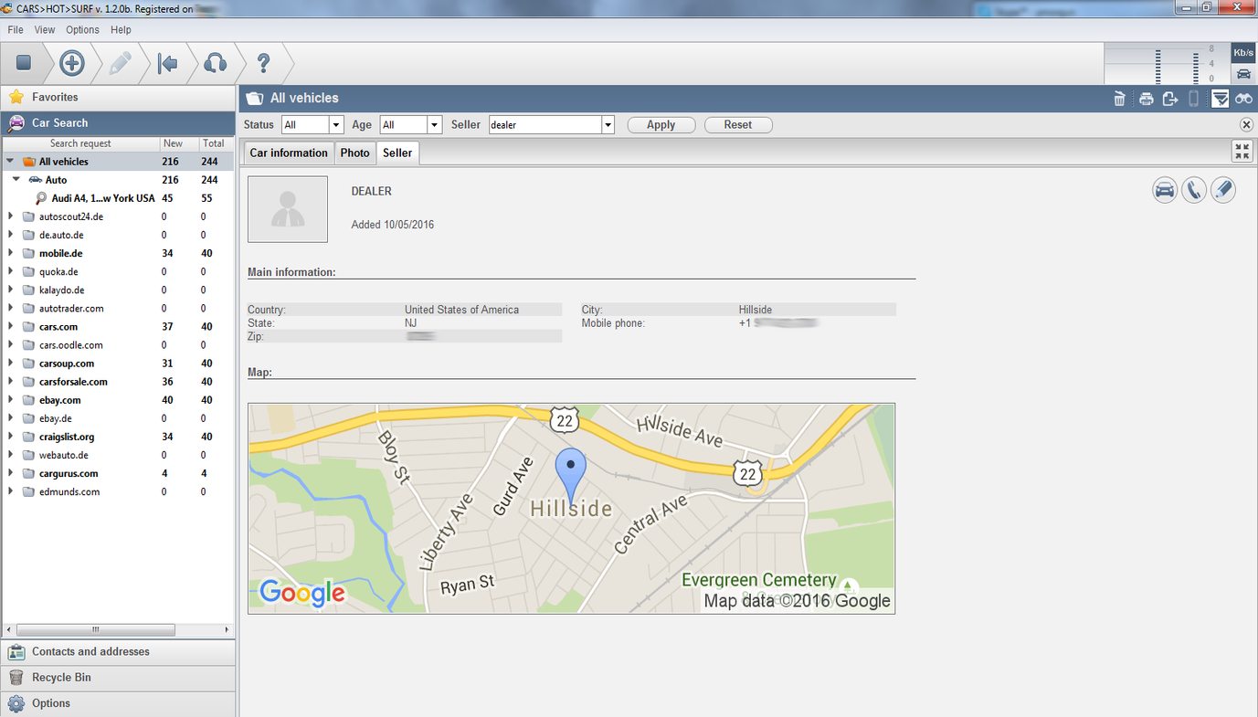The image size is (1258, 717).
Task: Select the carsforsale.com folder
Action: pyautogui.click(x=73, y=382)
